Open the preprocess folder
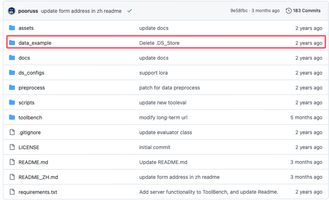 coord(32,88)
